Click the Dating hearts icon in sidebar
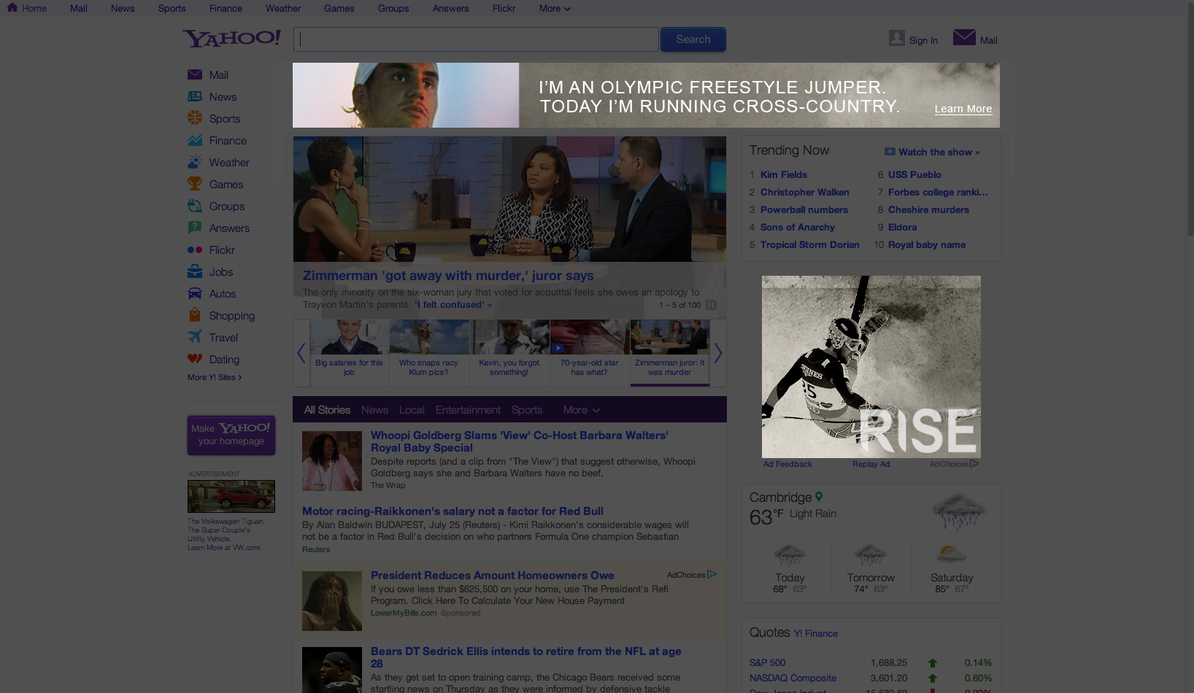This screenshot has height=693, width=1194. click(x=195, y=359)
